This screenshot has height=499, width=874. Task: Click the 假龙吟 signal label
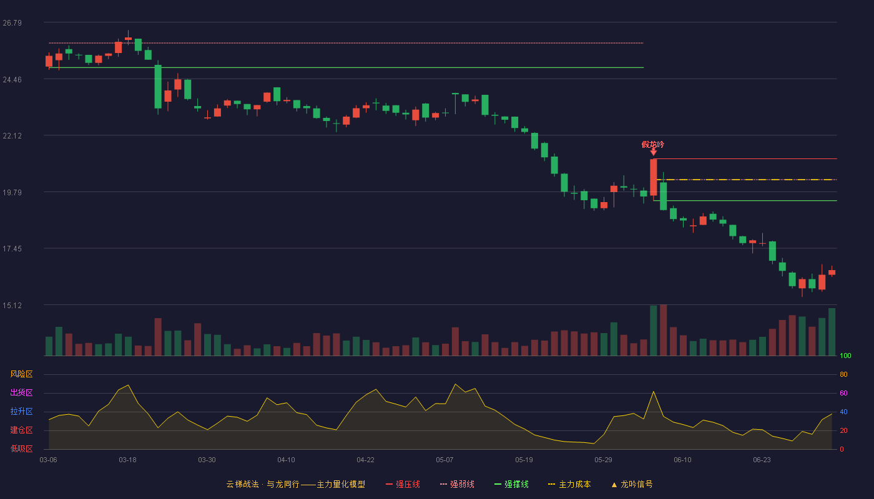coord(653,144)
